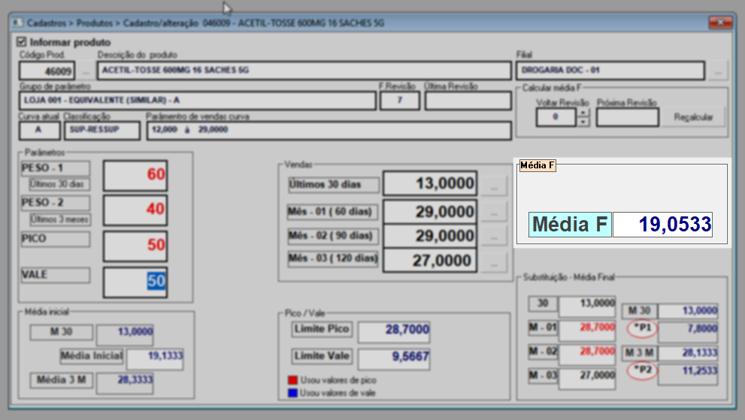
Task: Click the application icon in title bar
Action: click(17, 23)
